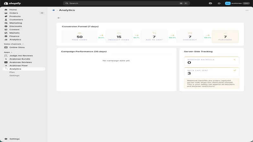Click the Online Store icon

(x=6, y=47)
